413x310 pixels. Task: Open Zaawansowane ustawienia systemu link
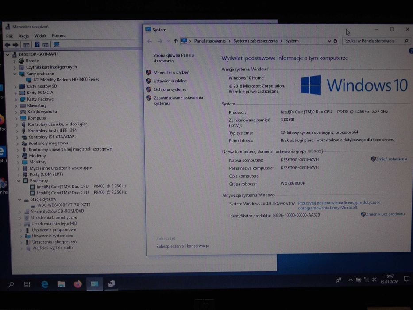[x=178, y=101]
